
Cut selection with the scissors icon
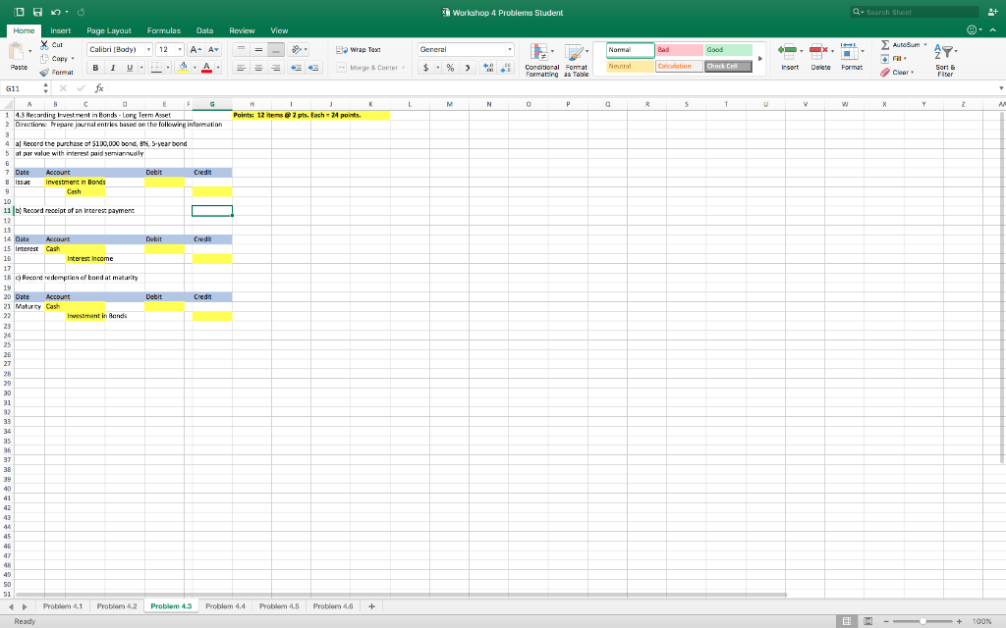pyautogui.click(x=44, y=45)
